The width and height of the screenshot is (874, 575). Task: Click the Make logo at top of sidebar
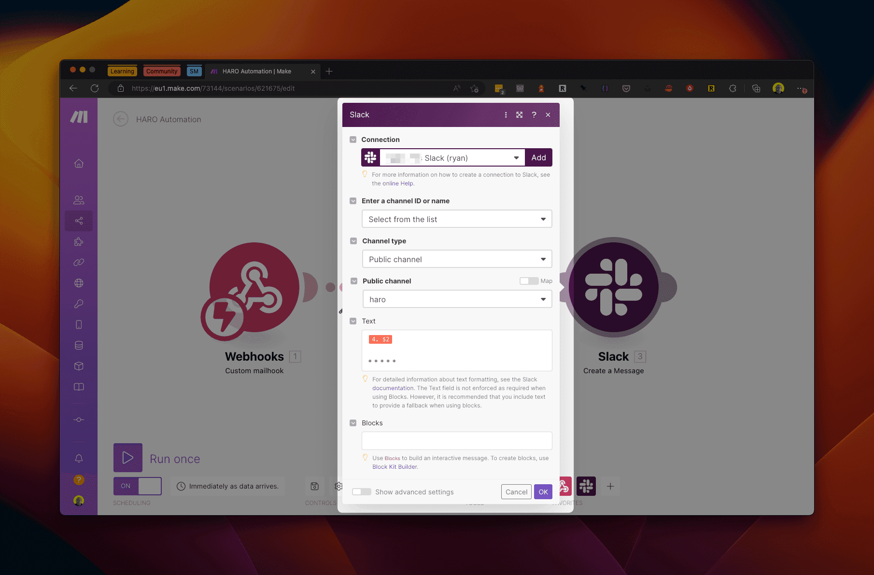pyautogui.click(x=79, y=116)
